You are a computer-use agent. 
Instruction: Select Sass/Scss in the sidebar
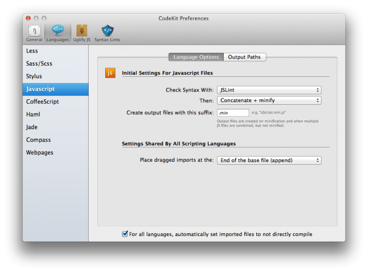(x=56, y=64)
